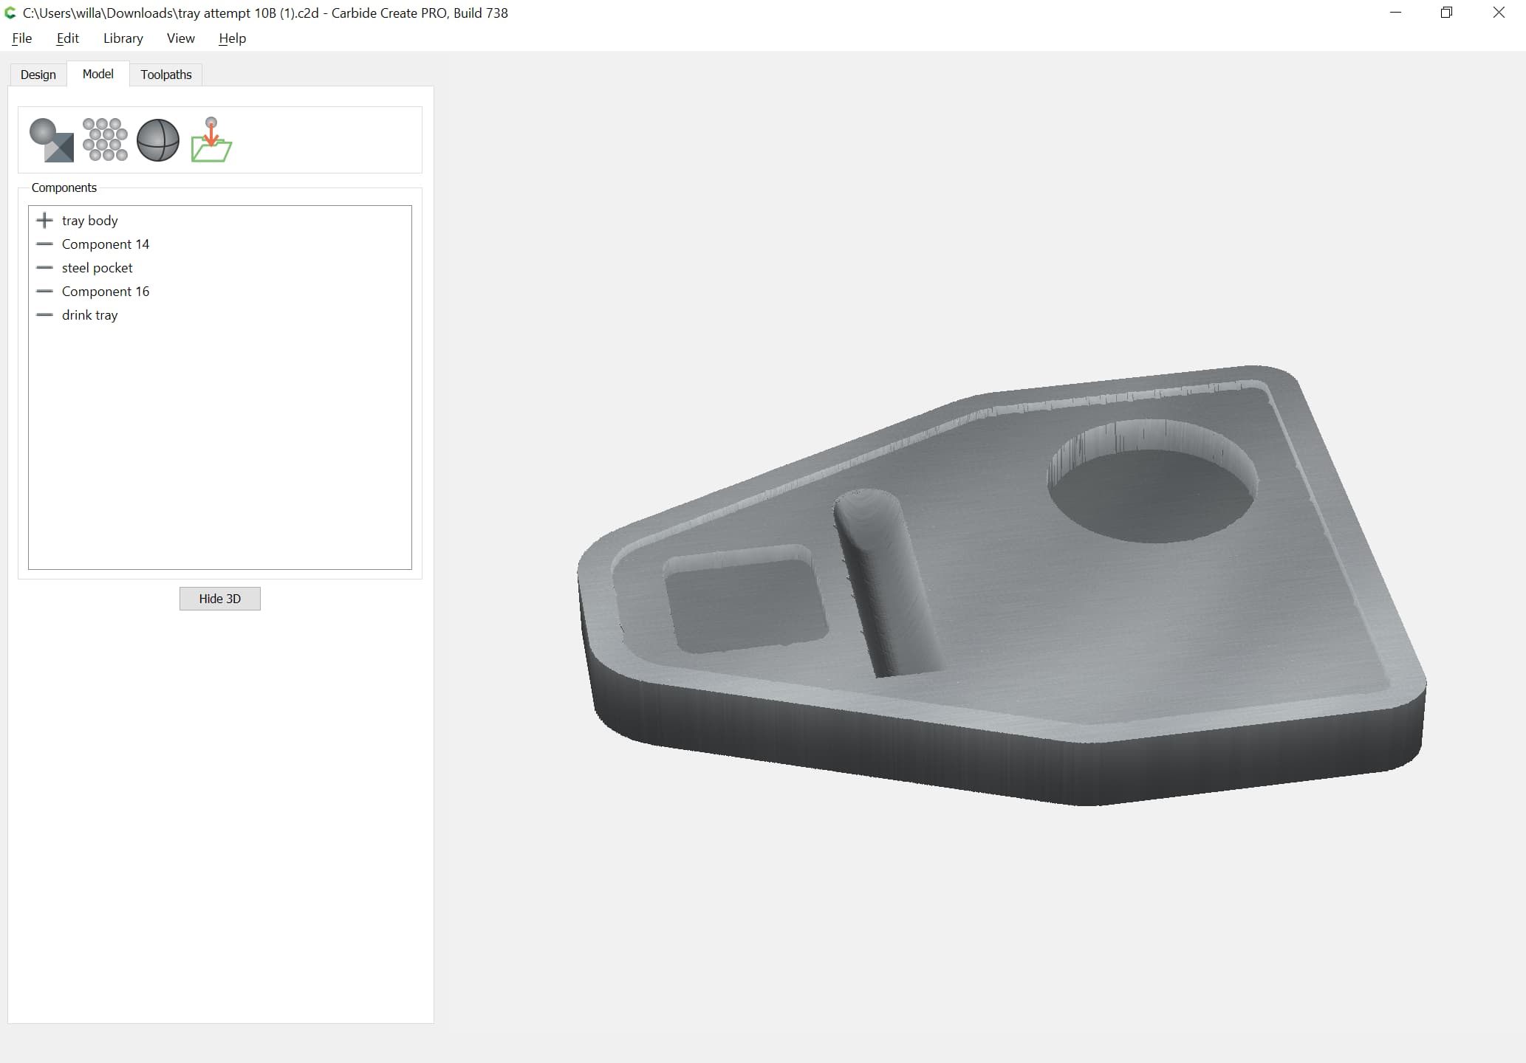Open the File menu
This screenshot has height=1063, width=1526.
22,38
